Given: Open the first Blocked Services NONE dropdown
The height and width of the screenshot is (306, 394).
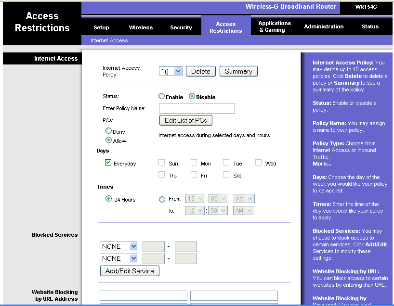Looking at the screenshot, I should click(119, 246).
